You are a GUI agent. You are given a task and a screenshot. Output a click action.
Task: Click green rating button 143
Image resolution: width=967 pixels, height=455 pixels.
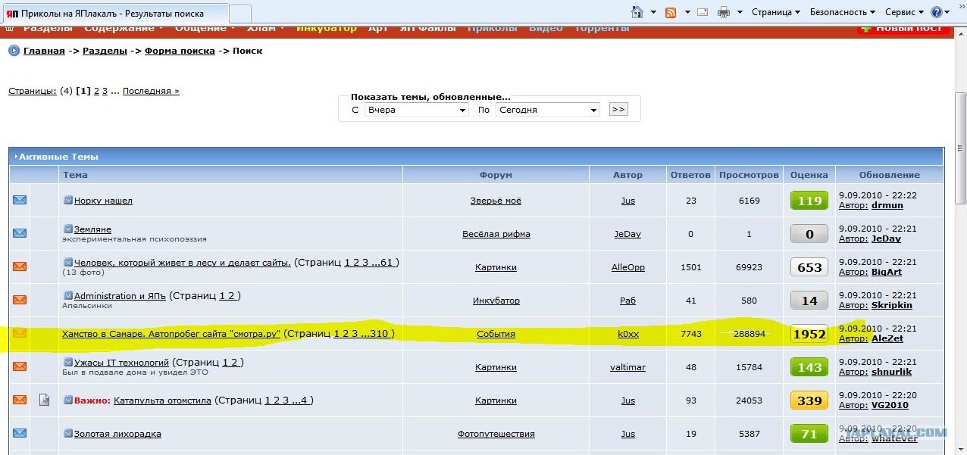pyautogui.click(x=809, y=367)
